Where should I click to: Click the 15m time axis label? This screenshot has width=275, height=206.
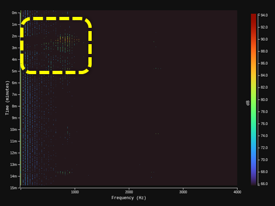(14, 188)
